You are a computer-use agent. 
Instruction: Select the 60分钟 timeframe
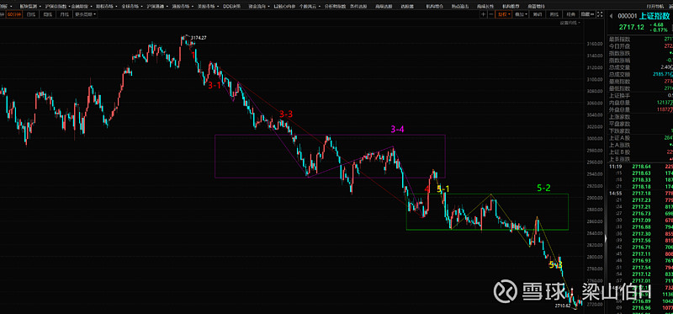(14, 14)
